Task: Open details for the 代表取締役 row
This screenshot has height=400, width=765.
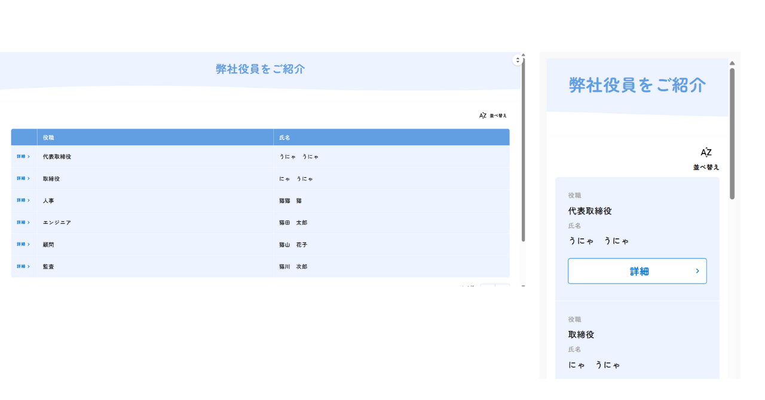Action: 23,156
